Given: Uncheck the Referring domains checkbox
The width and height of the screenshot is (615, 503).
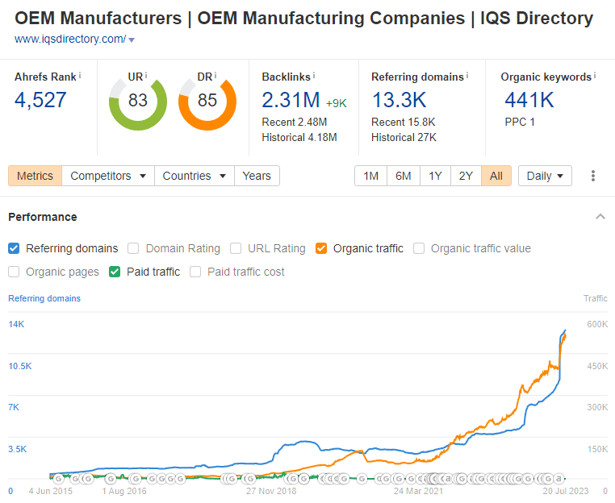Looking at the screenshot, I should [x=15, y=248].
